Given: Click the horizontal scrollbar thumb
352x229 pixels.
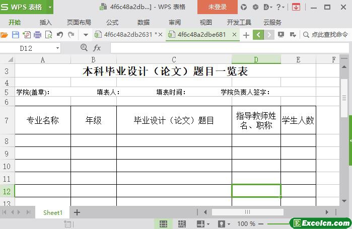Looking at the screenshot, I should (247, 212).
